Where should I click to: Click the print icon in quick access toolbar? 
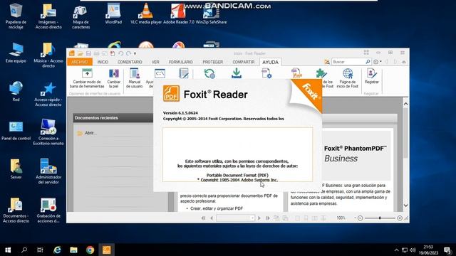[96, 53]
